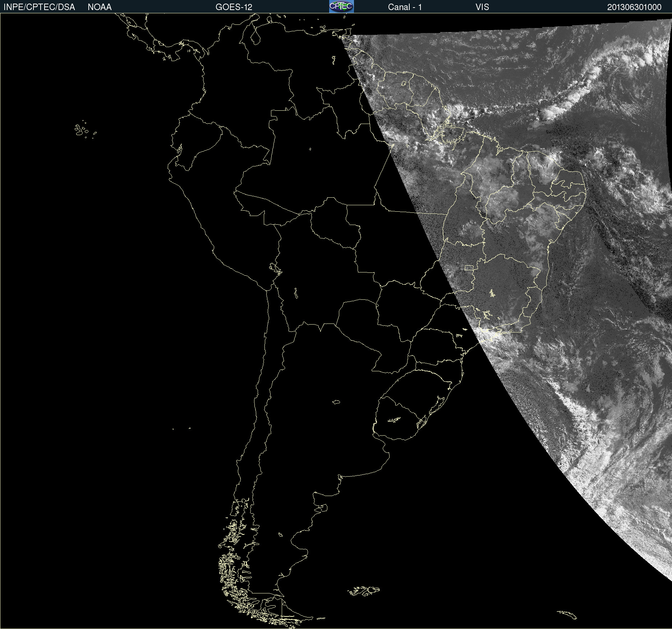Screen dimensions: 672x629
Task: Click the GOES-12 satellite name
Action: (x=234, y=7)
